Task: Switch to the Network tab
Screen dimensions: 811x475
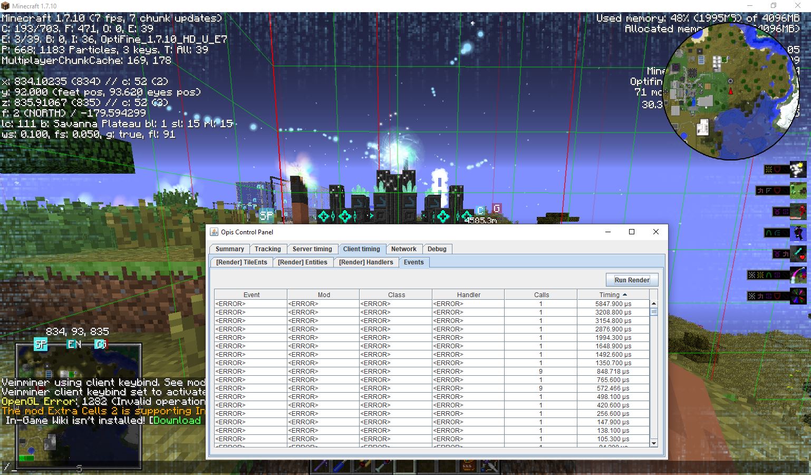Action: 404,249
